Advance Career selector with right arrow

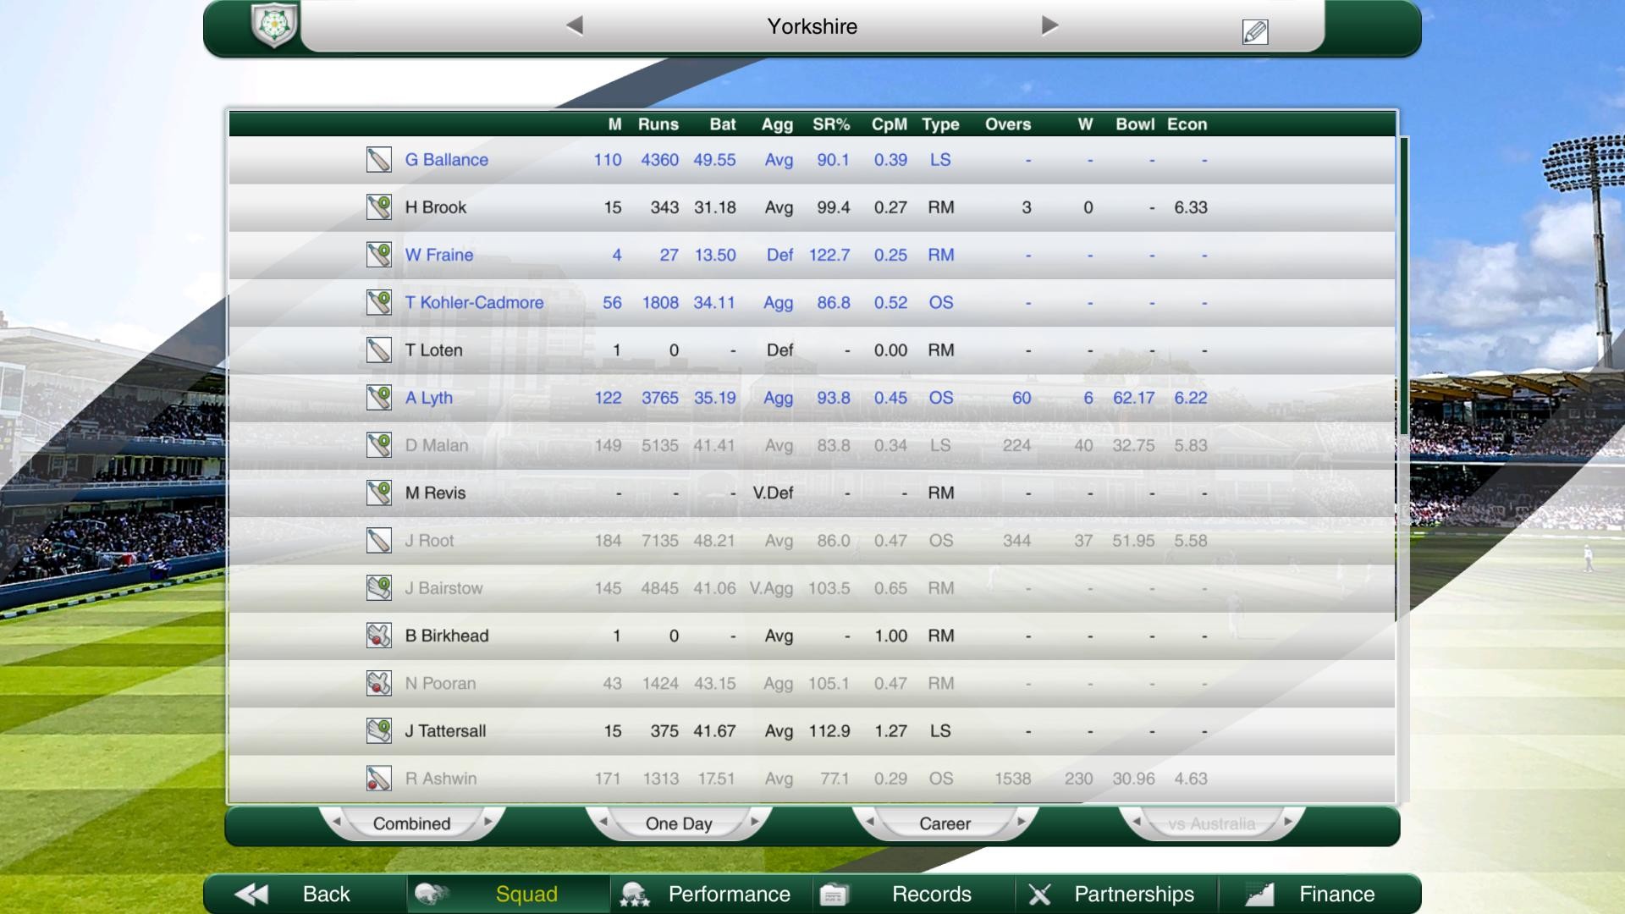[1021, 822]
